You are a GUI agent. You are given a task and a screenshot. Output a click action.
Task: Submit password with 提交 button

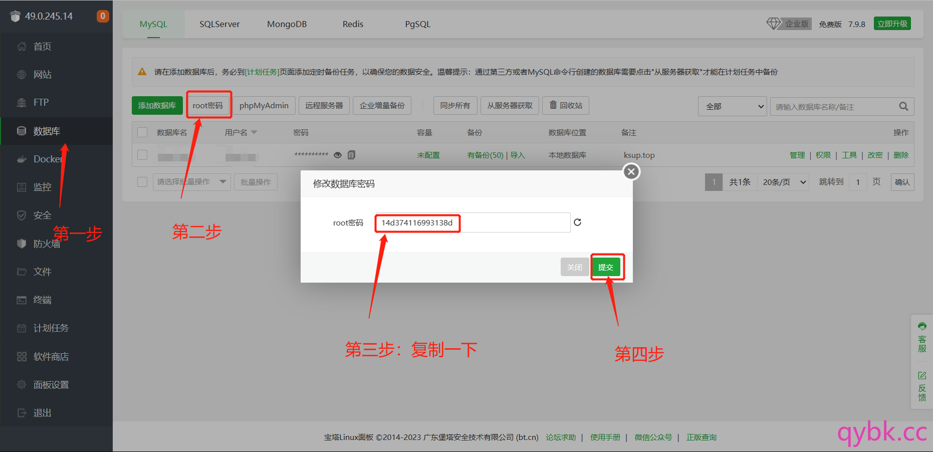point(606,267)
